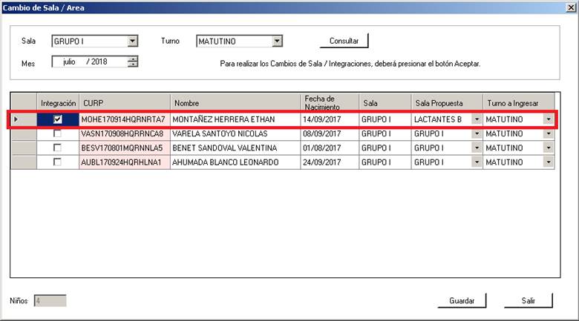The height and width of the screenshot is (321, 579).
Task: Adjust month using the Mes spinner arrows
Action: (x=133, y=62)
